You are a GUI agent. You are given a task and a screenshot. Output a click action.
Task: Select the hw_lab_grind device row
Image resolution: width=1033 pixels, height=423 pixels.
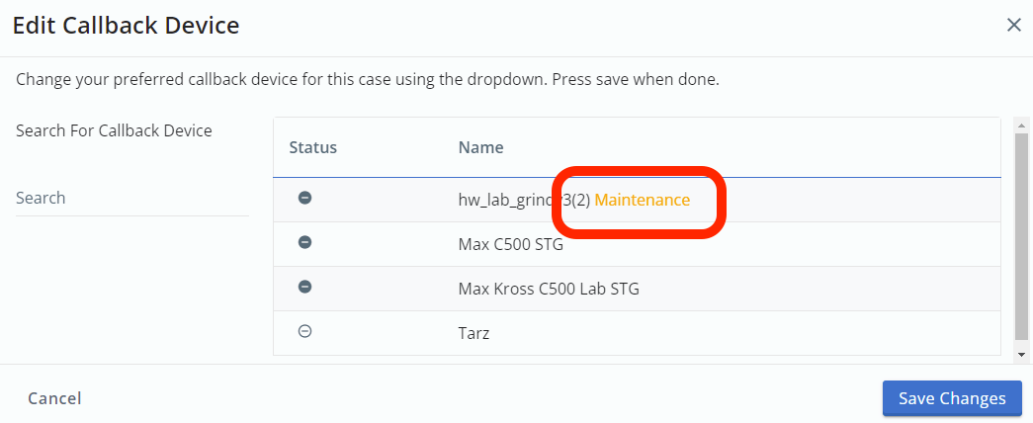637,200
